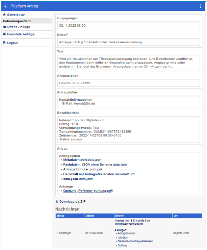Open Beendete Anträge in sidebar
This screenshot has width=207, height=250.
(21, 34)
